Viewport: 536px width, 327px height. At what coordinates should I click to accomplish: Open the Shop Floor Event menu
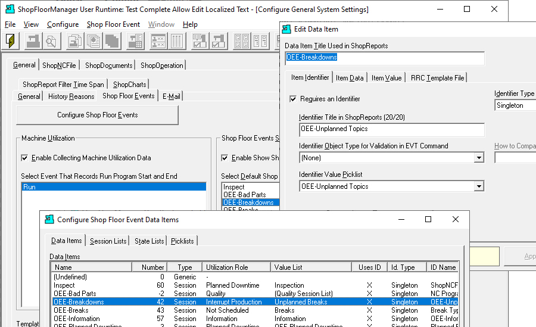click(x=113, y=24)
